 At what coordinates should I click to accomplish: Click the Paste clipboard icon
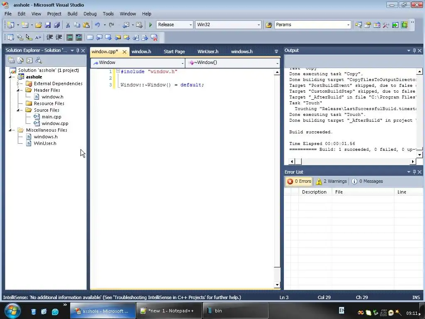pyautogui.click(x=86, y=25)
